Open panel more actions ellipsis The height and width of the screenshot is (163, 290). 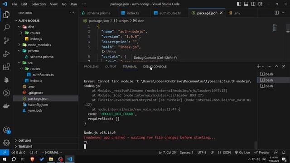(269, 67)
